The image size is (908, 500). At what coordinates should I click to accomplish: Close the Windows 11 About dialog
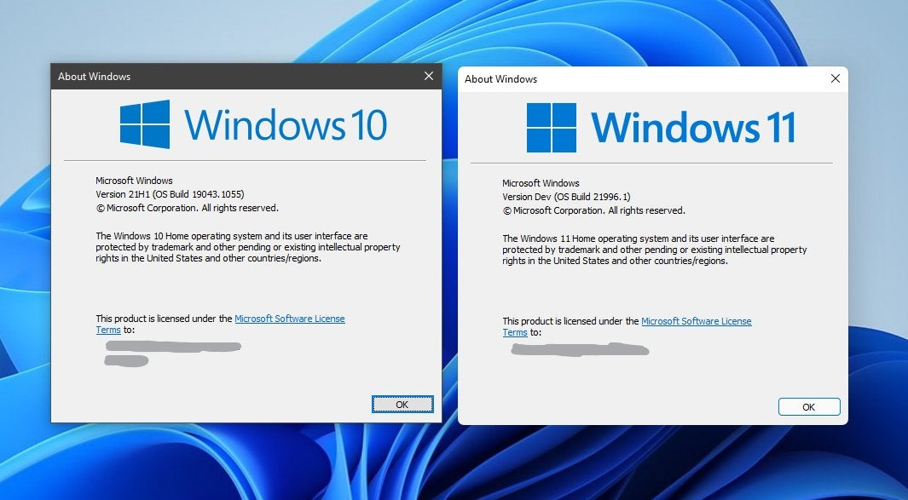point(835,78)
